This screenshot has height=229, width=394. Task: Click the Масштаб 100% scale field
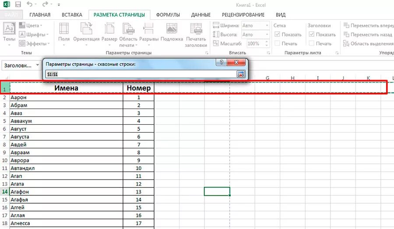pyautogui.click(x=256, y=43)
